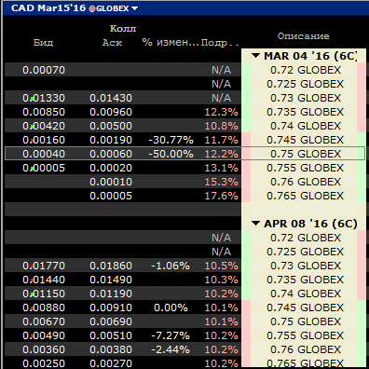Click the Описание column header
Viewport: 369px width, 369px height.
pos(304,36)
